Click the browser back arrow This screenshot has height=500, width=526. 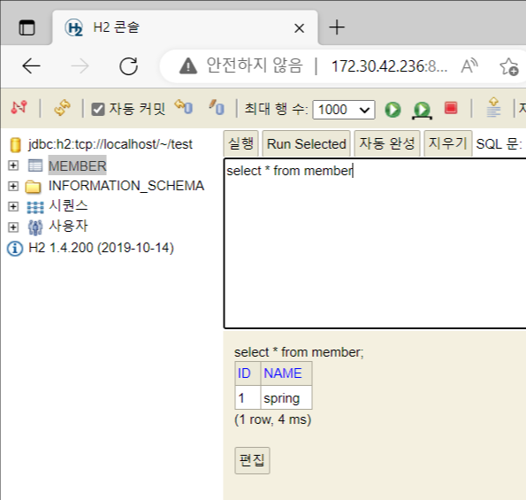[31, 65]
